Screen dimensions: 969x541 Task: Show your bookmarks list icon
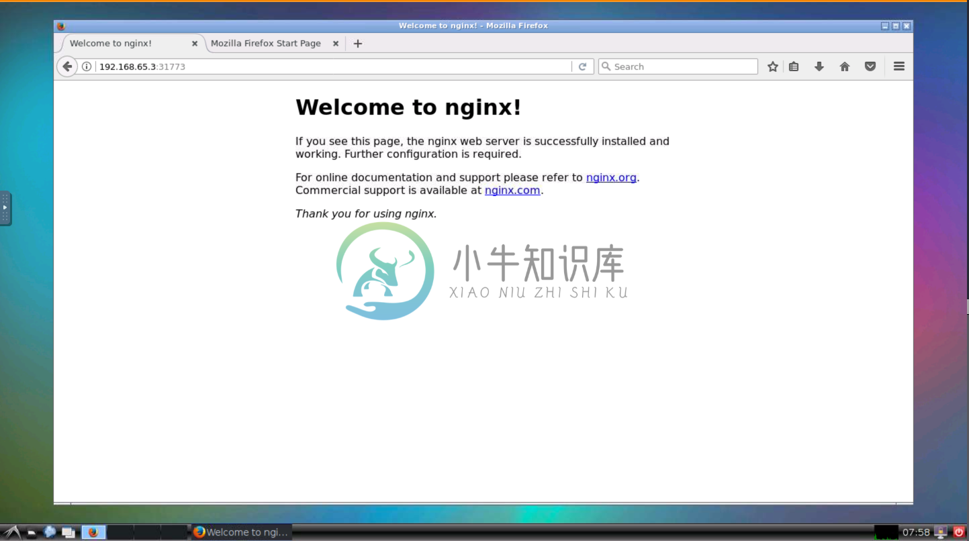click(794, 66)
